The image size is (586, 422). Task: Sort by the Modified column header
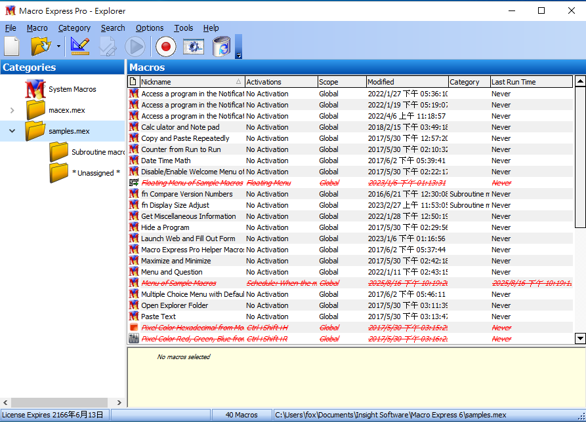408,82
